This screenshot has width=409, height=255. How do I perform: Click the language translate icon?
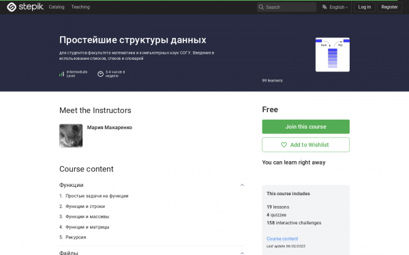click(324, 7)
